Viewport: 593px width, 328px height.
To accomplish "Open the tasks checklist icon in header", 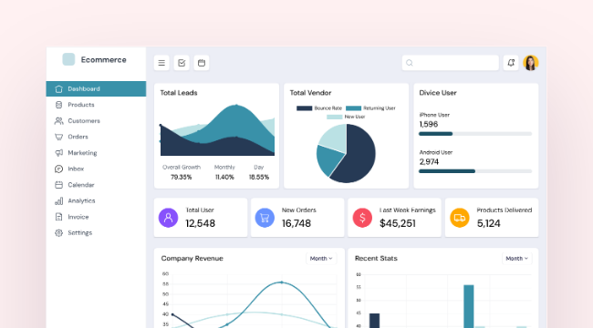I will coord(182,63).
